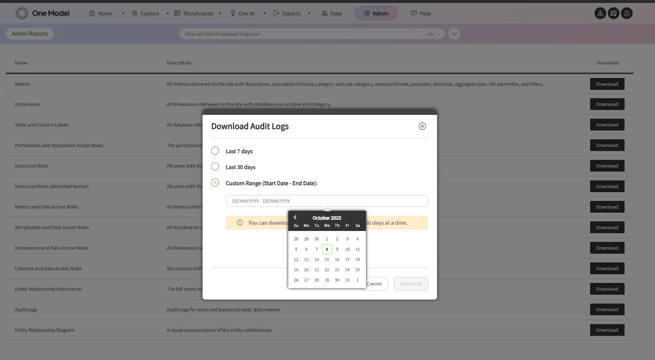This screenshot has width=655, height=360.
Task: Open the Exports menu
Action: coord(287,14)
